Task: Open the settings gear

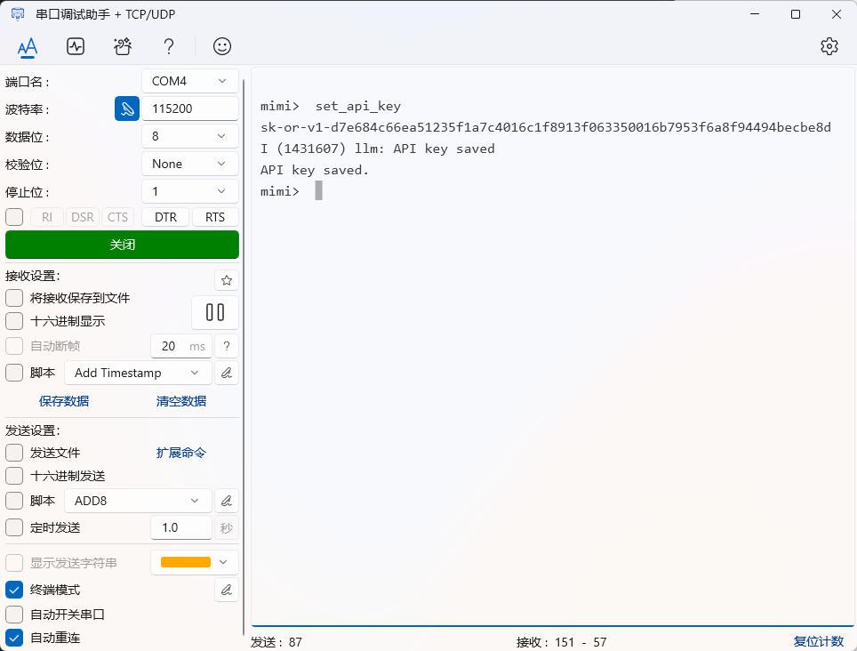Action: [829, 46]
